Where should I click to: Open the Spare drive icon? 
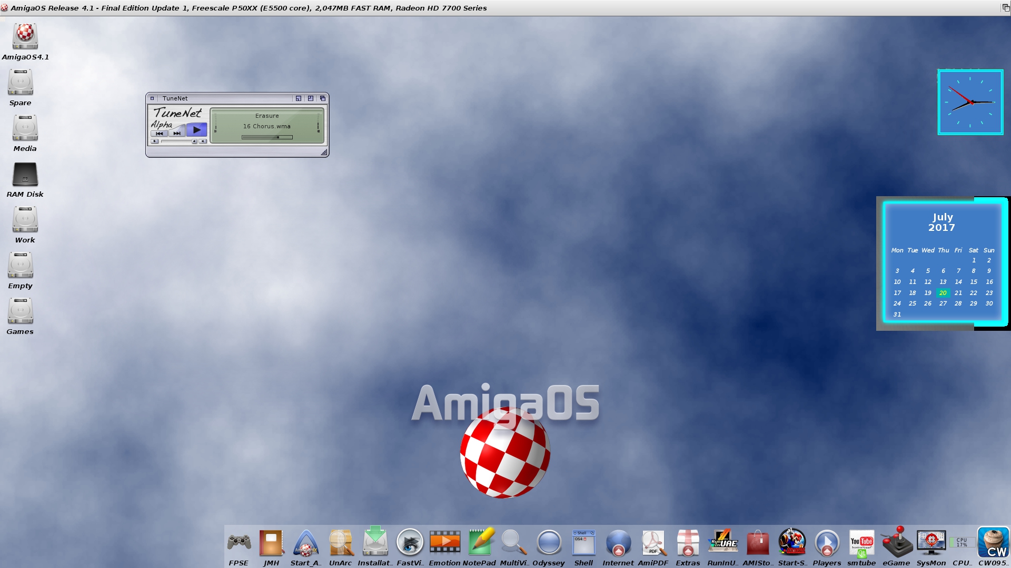[20, 82]
